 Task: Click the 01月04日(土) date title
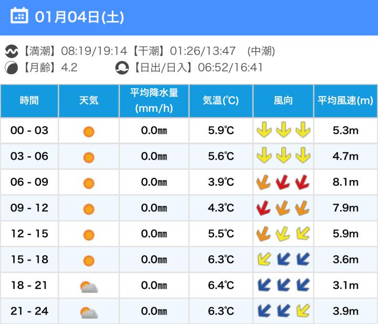click(x=79, y=17)
